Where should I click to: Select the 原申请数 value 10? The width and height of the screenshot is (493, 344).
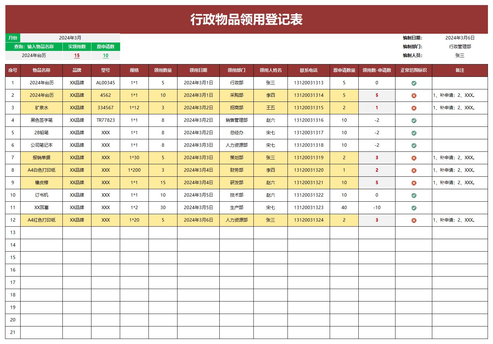pyautogui.click(x=106, y=55)
